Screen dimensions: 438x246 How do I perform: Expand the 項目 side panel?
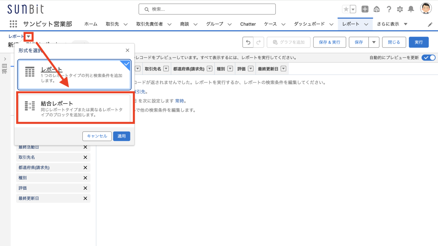[x=5, y=59]
